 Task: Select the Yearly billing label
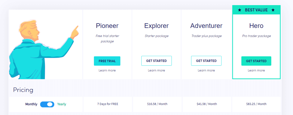coord(62,104)
